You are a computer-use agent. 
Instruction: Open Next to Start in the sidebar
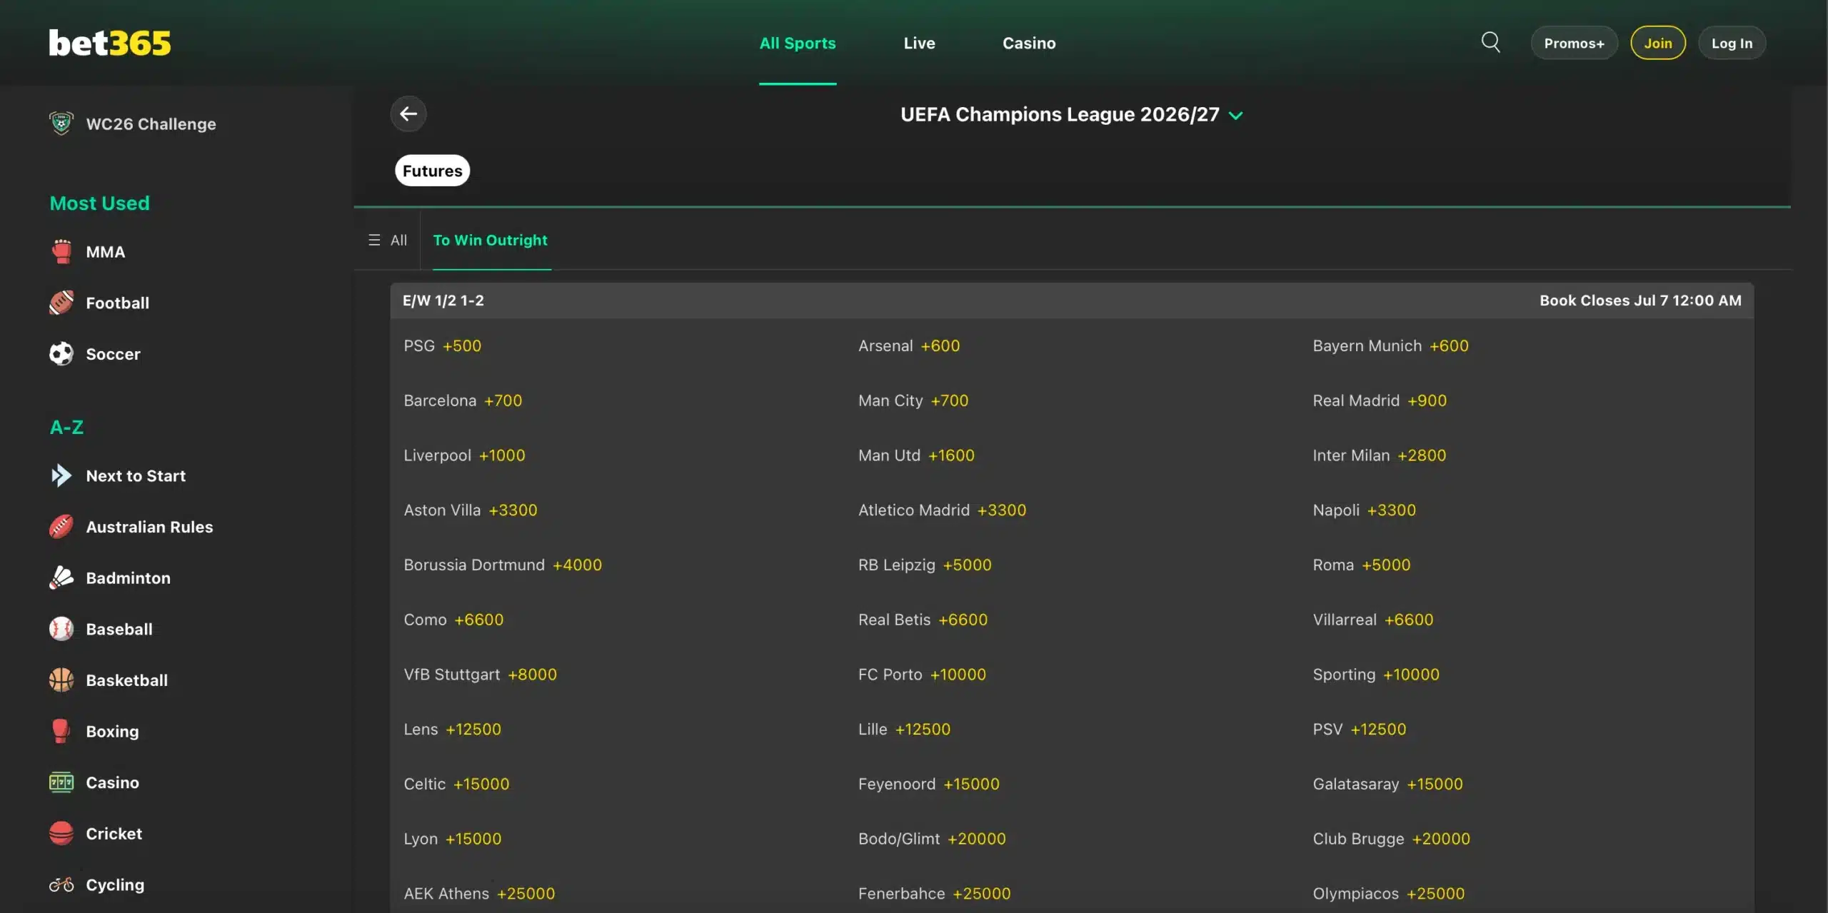click(x=136, y=475)
